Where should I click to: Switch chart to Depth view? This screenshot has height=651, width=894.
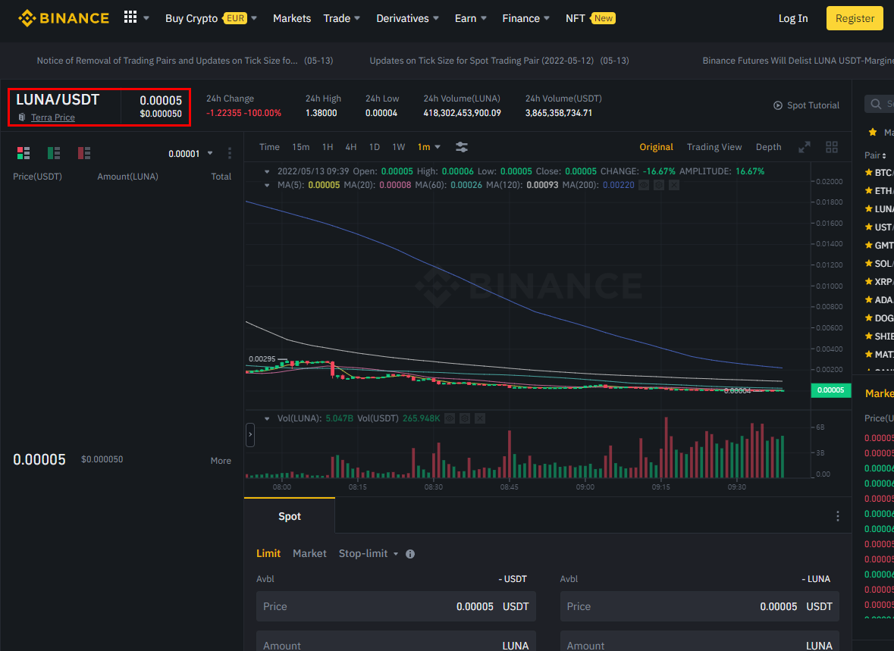(x=769, y=147)
